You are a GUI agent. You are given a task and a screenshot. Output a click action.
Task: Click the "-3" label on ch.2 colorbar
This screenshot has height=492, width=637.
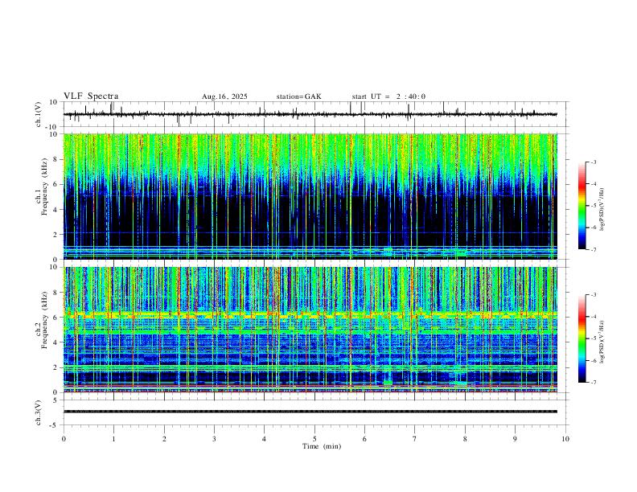[594, 295]
